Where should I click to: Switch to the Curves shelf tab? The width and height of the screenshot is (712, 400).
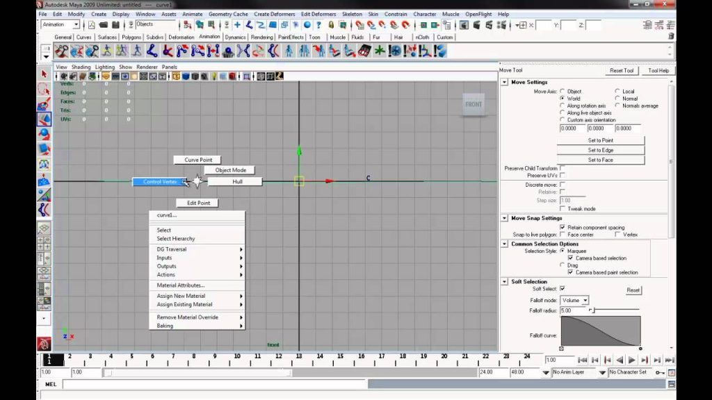(83, 37)
